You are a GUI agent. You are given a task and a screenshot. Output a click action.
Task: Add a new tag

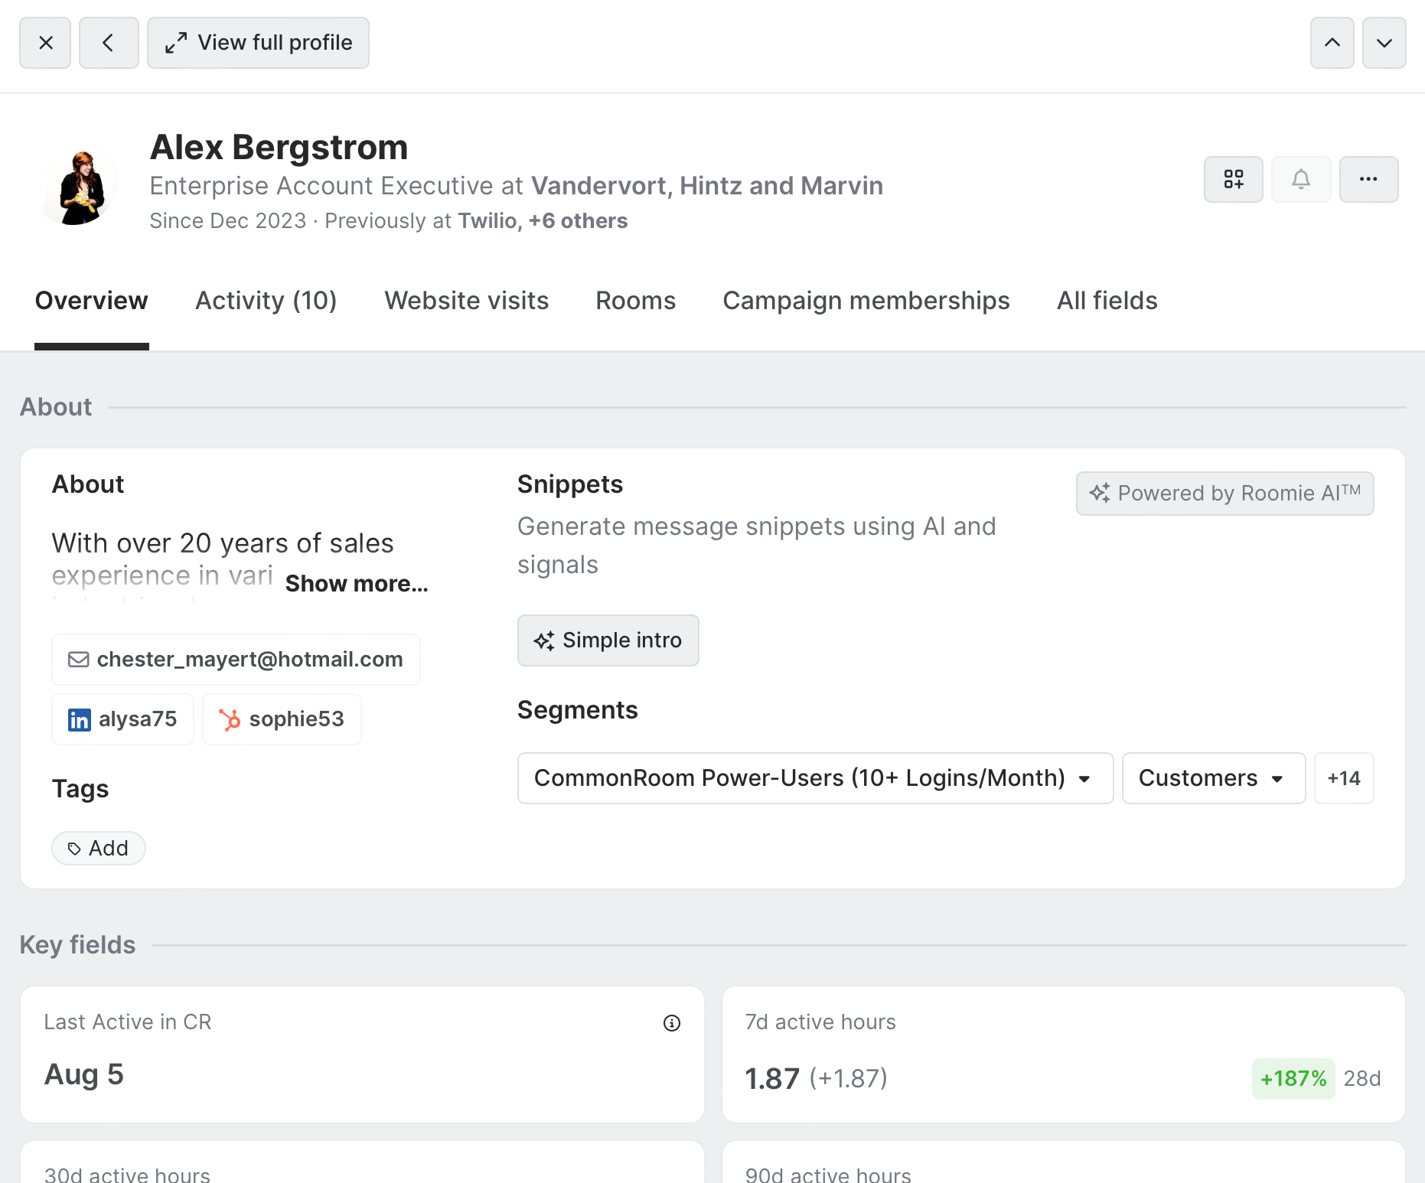(x=98, y=848)
